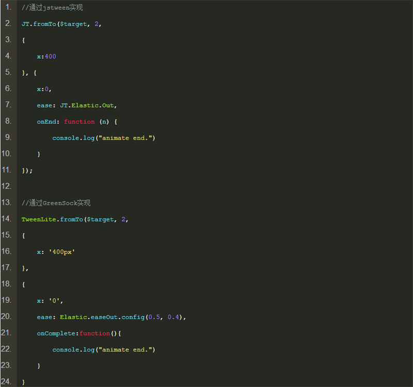This screenshot has width=413, height=387.
Task: Click the x:400 value on line 4
Action: (x=46, y=57)
